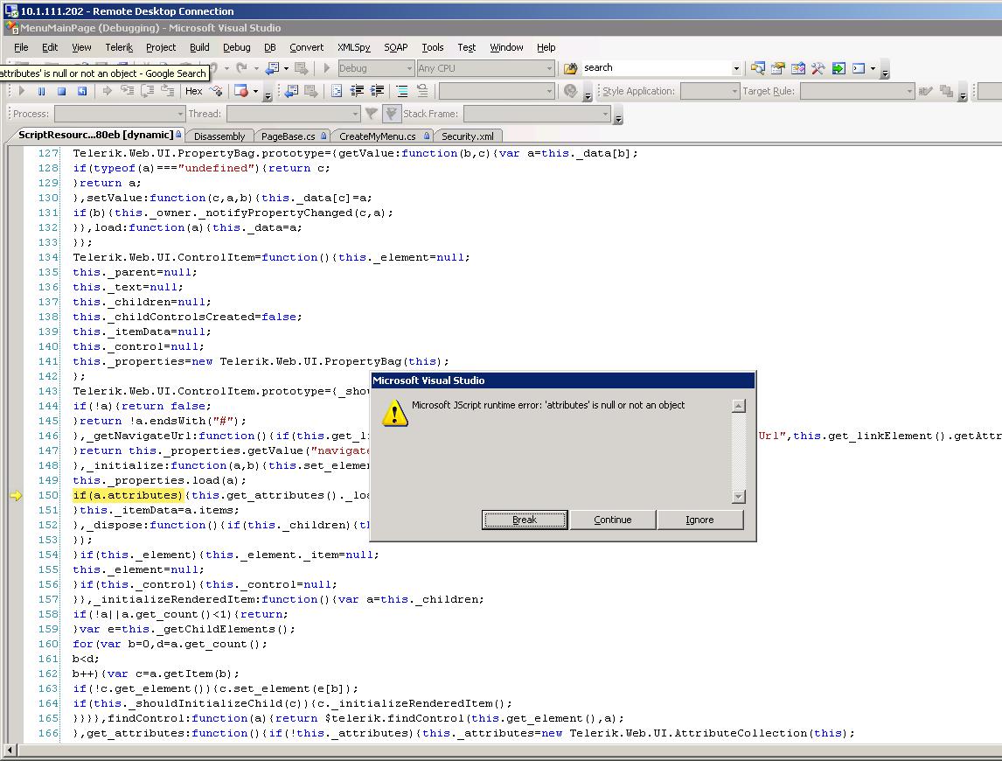This screenshot has height=761, width=1002.
Task: Click the Step Over icon
Action: (x=148, y=92)
